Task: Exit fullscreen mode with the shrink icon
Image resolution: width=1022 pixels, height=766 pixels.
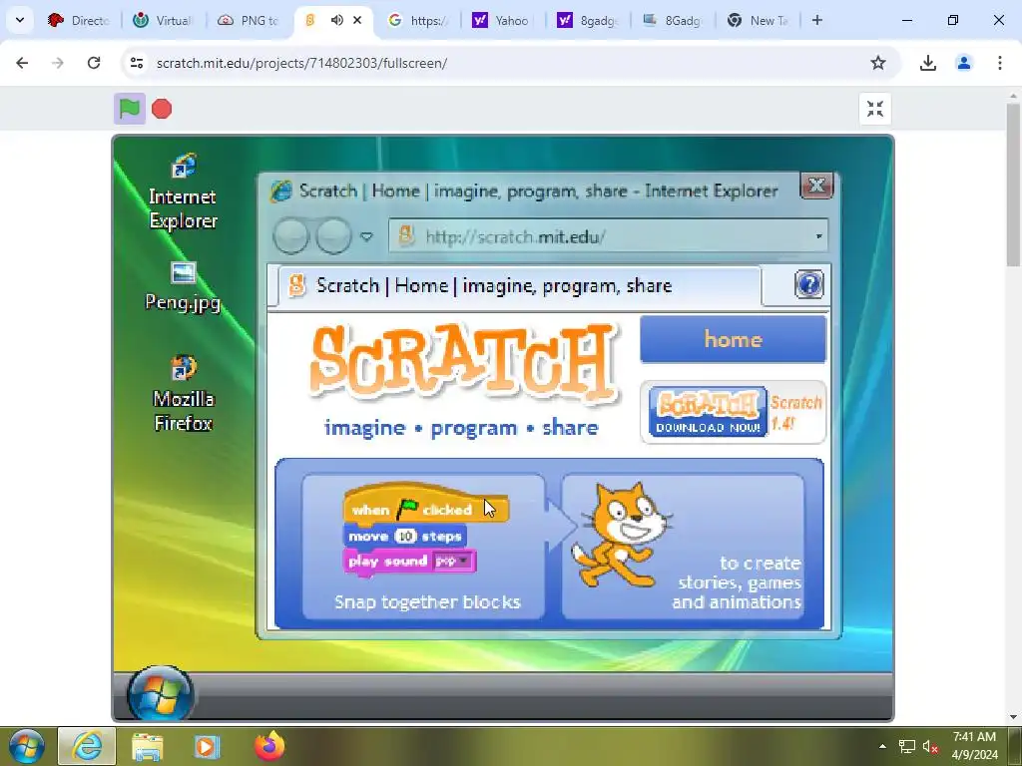Action: (874, 109)
